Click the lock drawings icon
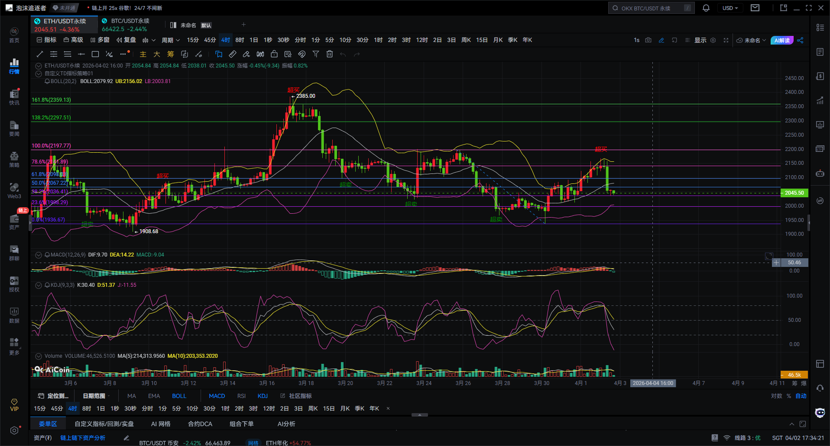Screen dimensions: 830x446 tap(274, 54)
